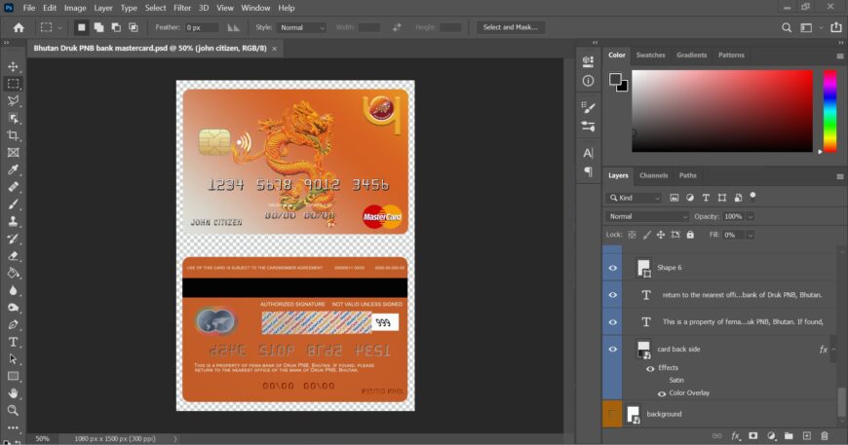Collapse card back side layer effects
The image size is (848, 445).
coord(834,350)
